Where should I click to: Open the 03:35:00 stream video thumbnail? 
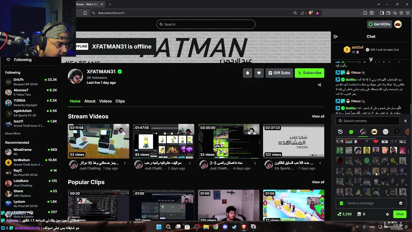point(229,141)
